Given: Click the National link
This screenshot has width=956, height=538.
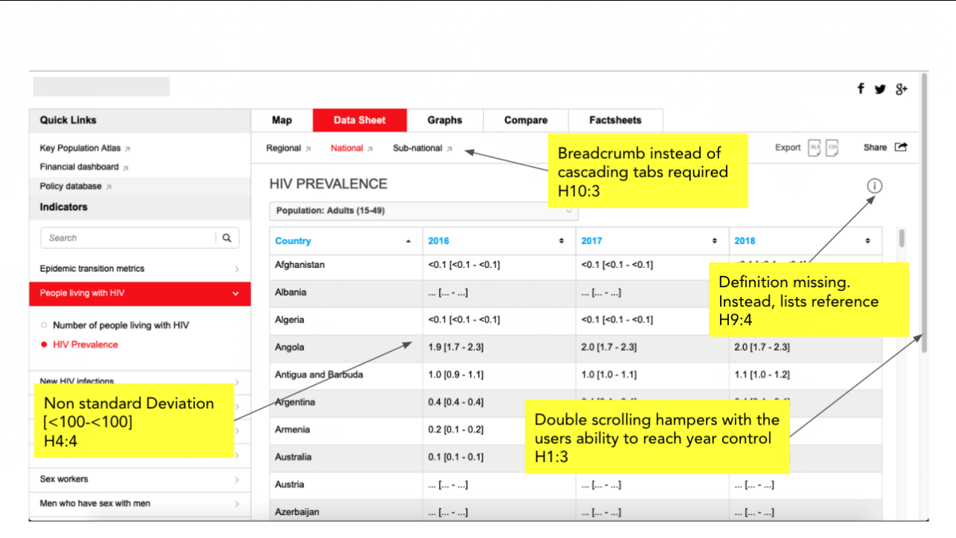Looking at the screenshot, I should click(x=347, y=148).
